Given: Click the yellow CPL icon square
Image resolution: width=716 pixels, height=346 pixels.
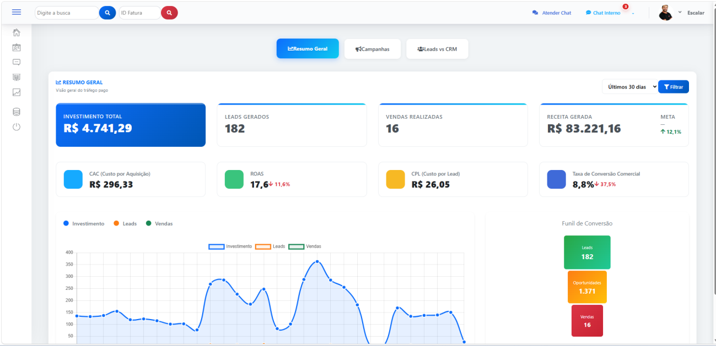Looking at the screenshot, I should (395, 179).
